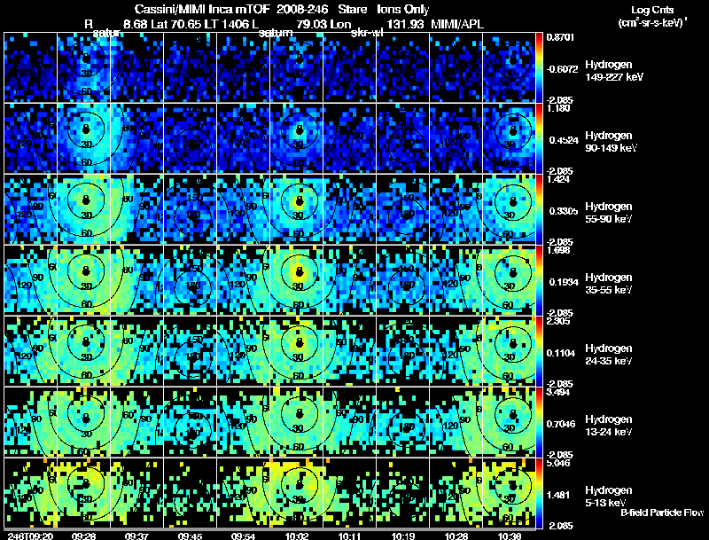Open the 09:28 image panel in 149-227 keV row
Screen dimensions: 709x540
tap(83, 67)
